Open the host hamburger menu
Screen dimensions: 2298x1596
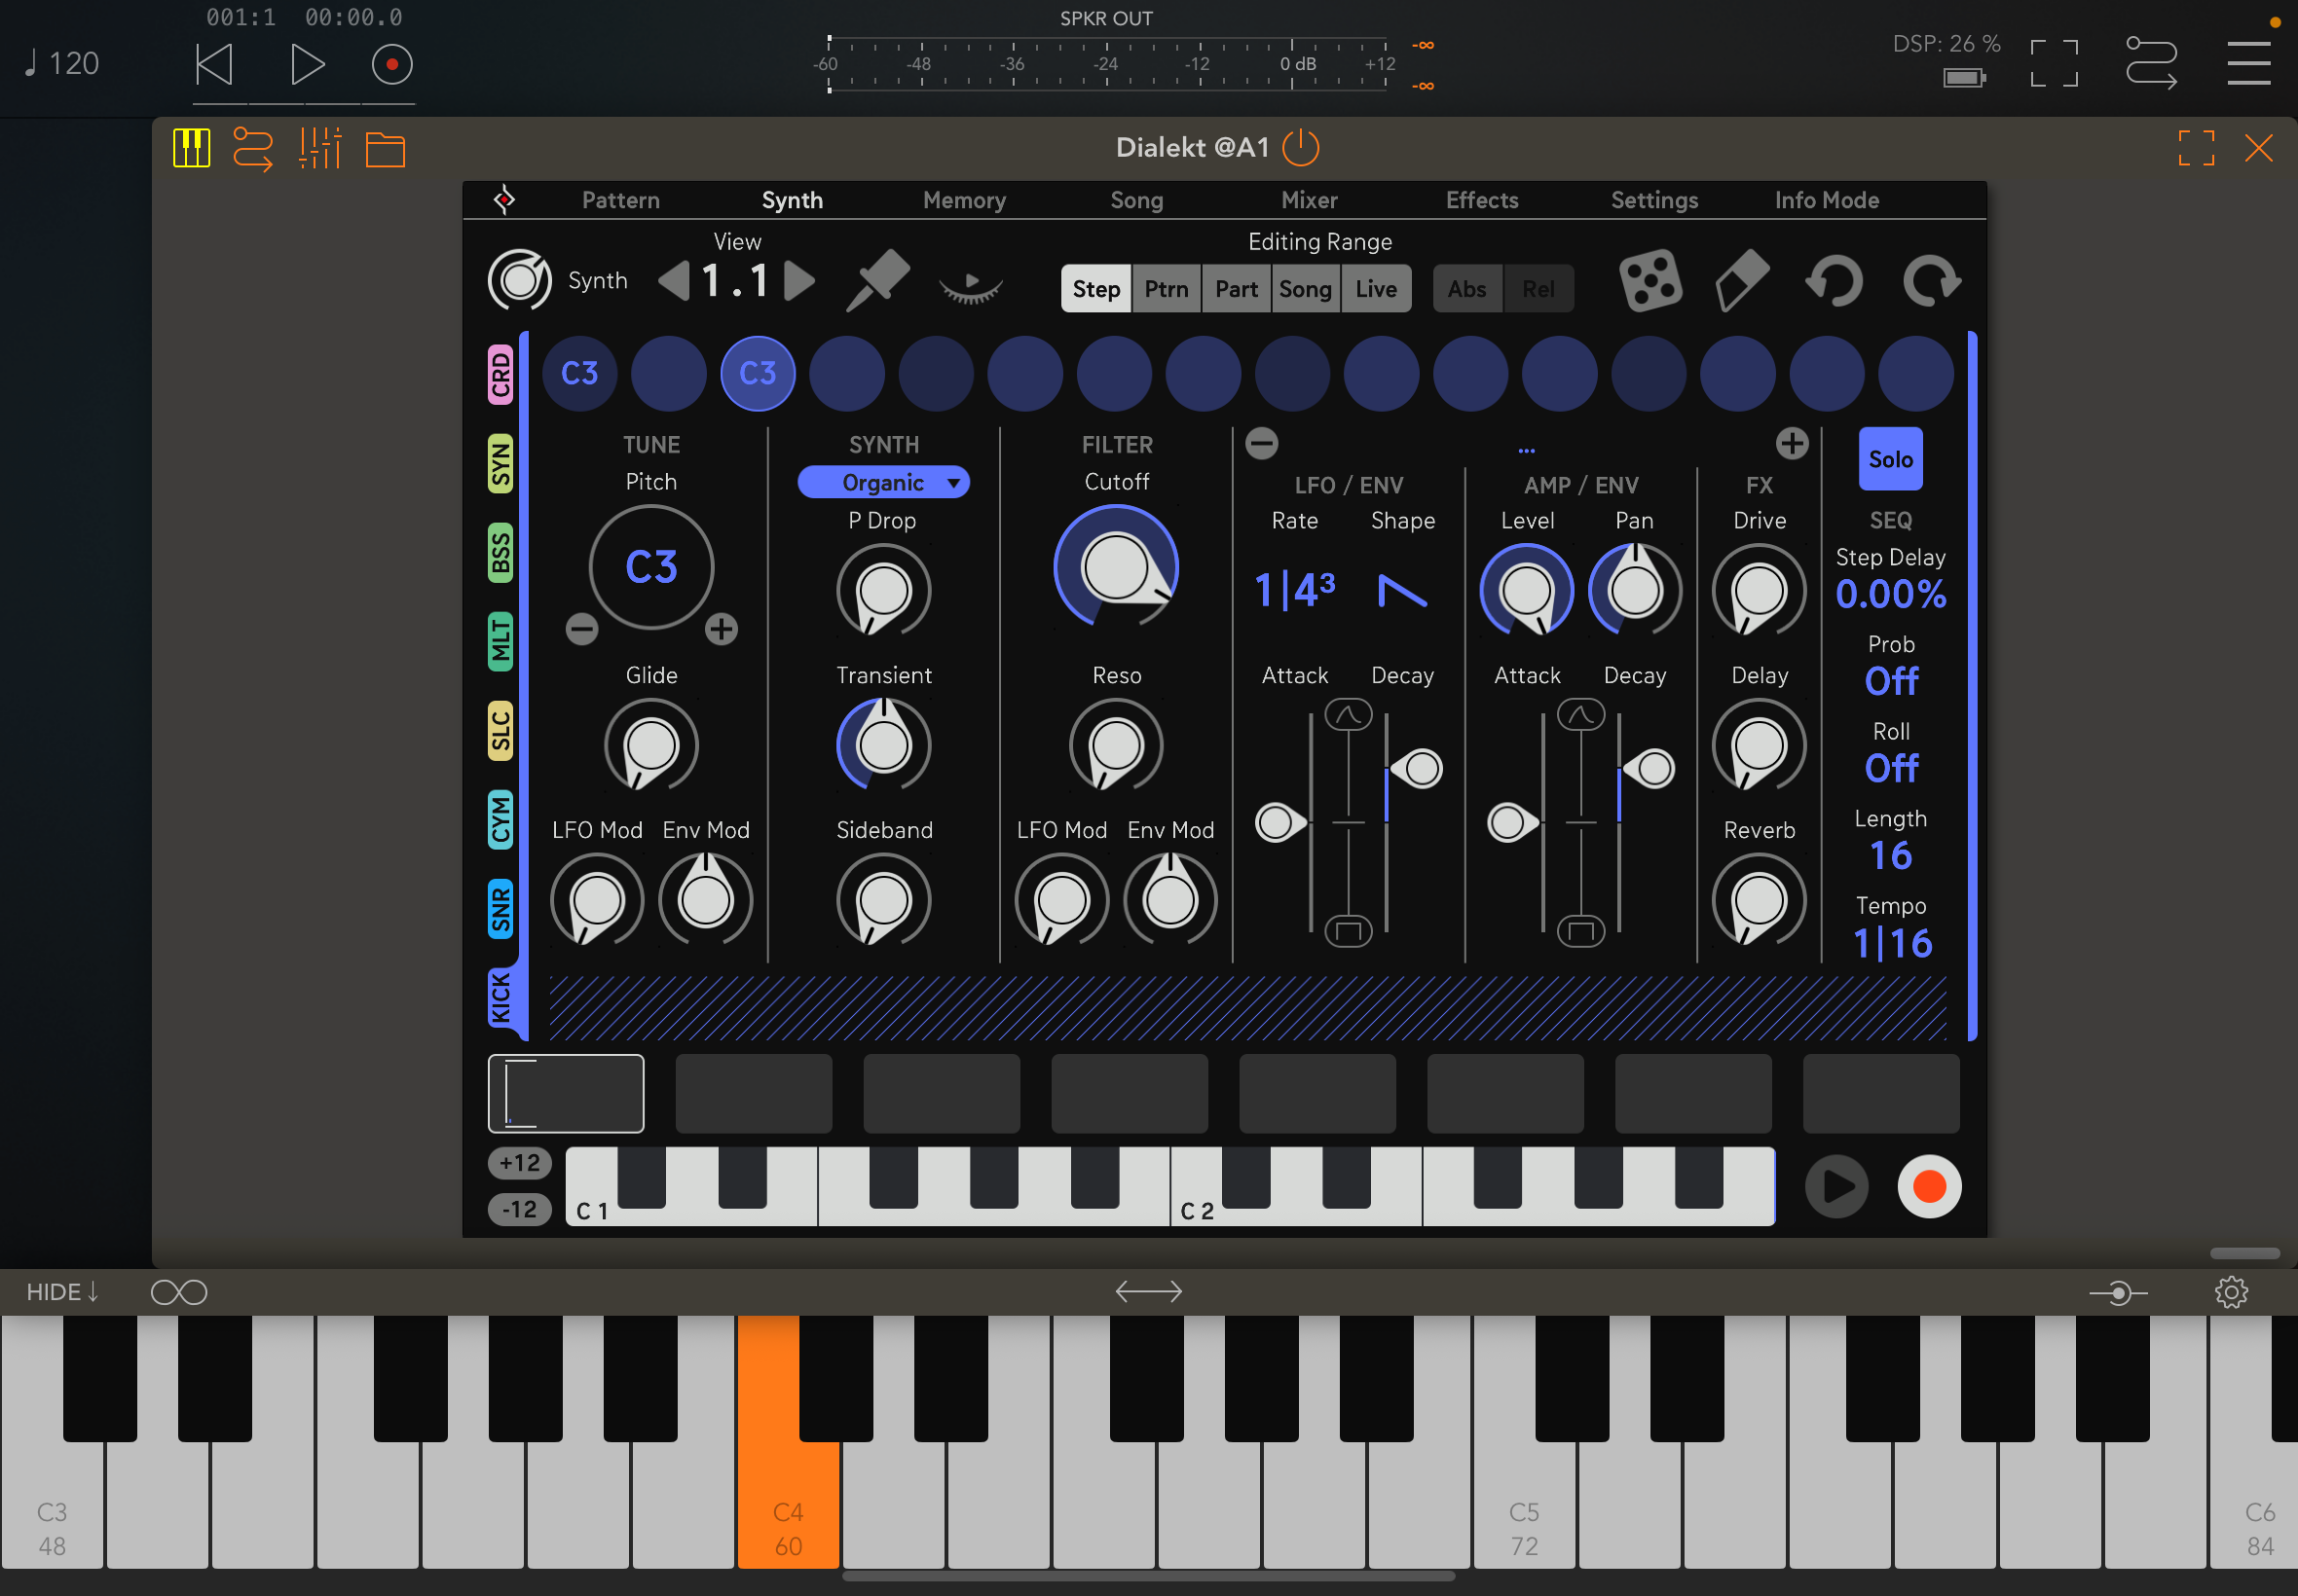[2248, 63]
